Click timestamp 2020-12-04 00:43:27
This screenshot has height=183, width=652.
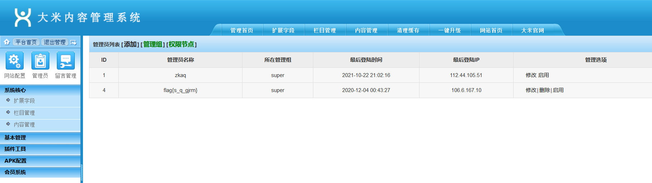366,90
